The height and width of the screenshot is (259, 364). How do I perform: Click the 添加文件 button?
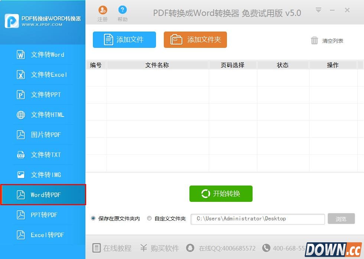[124, 40]
